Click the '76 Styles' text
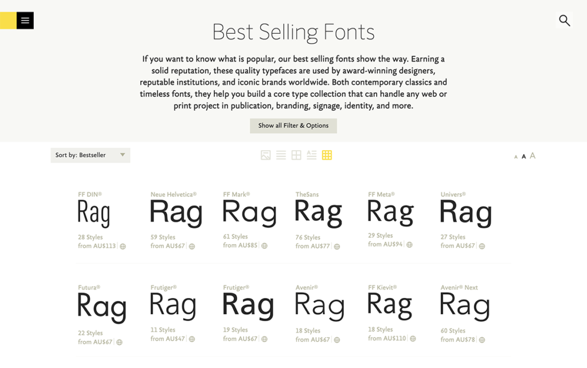Image resolution: width=587 pixels, height=368 pixels. point(308,237)
